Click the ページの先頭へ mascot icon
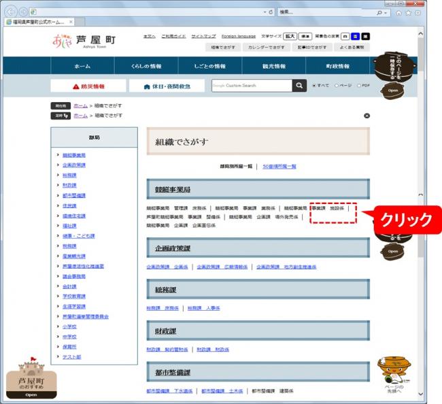Screen dimensions: 442x404 pyautogui.click(x=394, y=375)
